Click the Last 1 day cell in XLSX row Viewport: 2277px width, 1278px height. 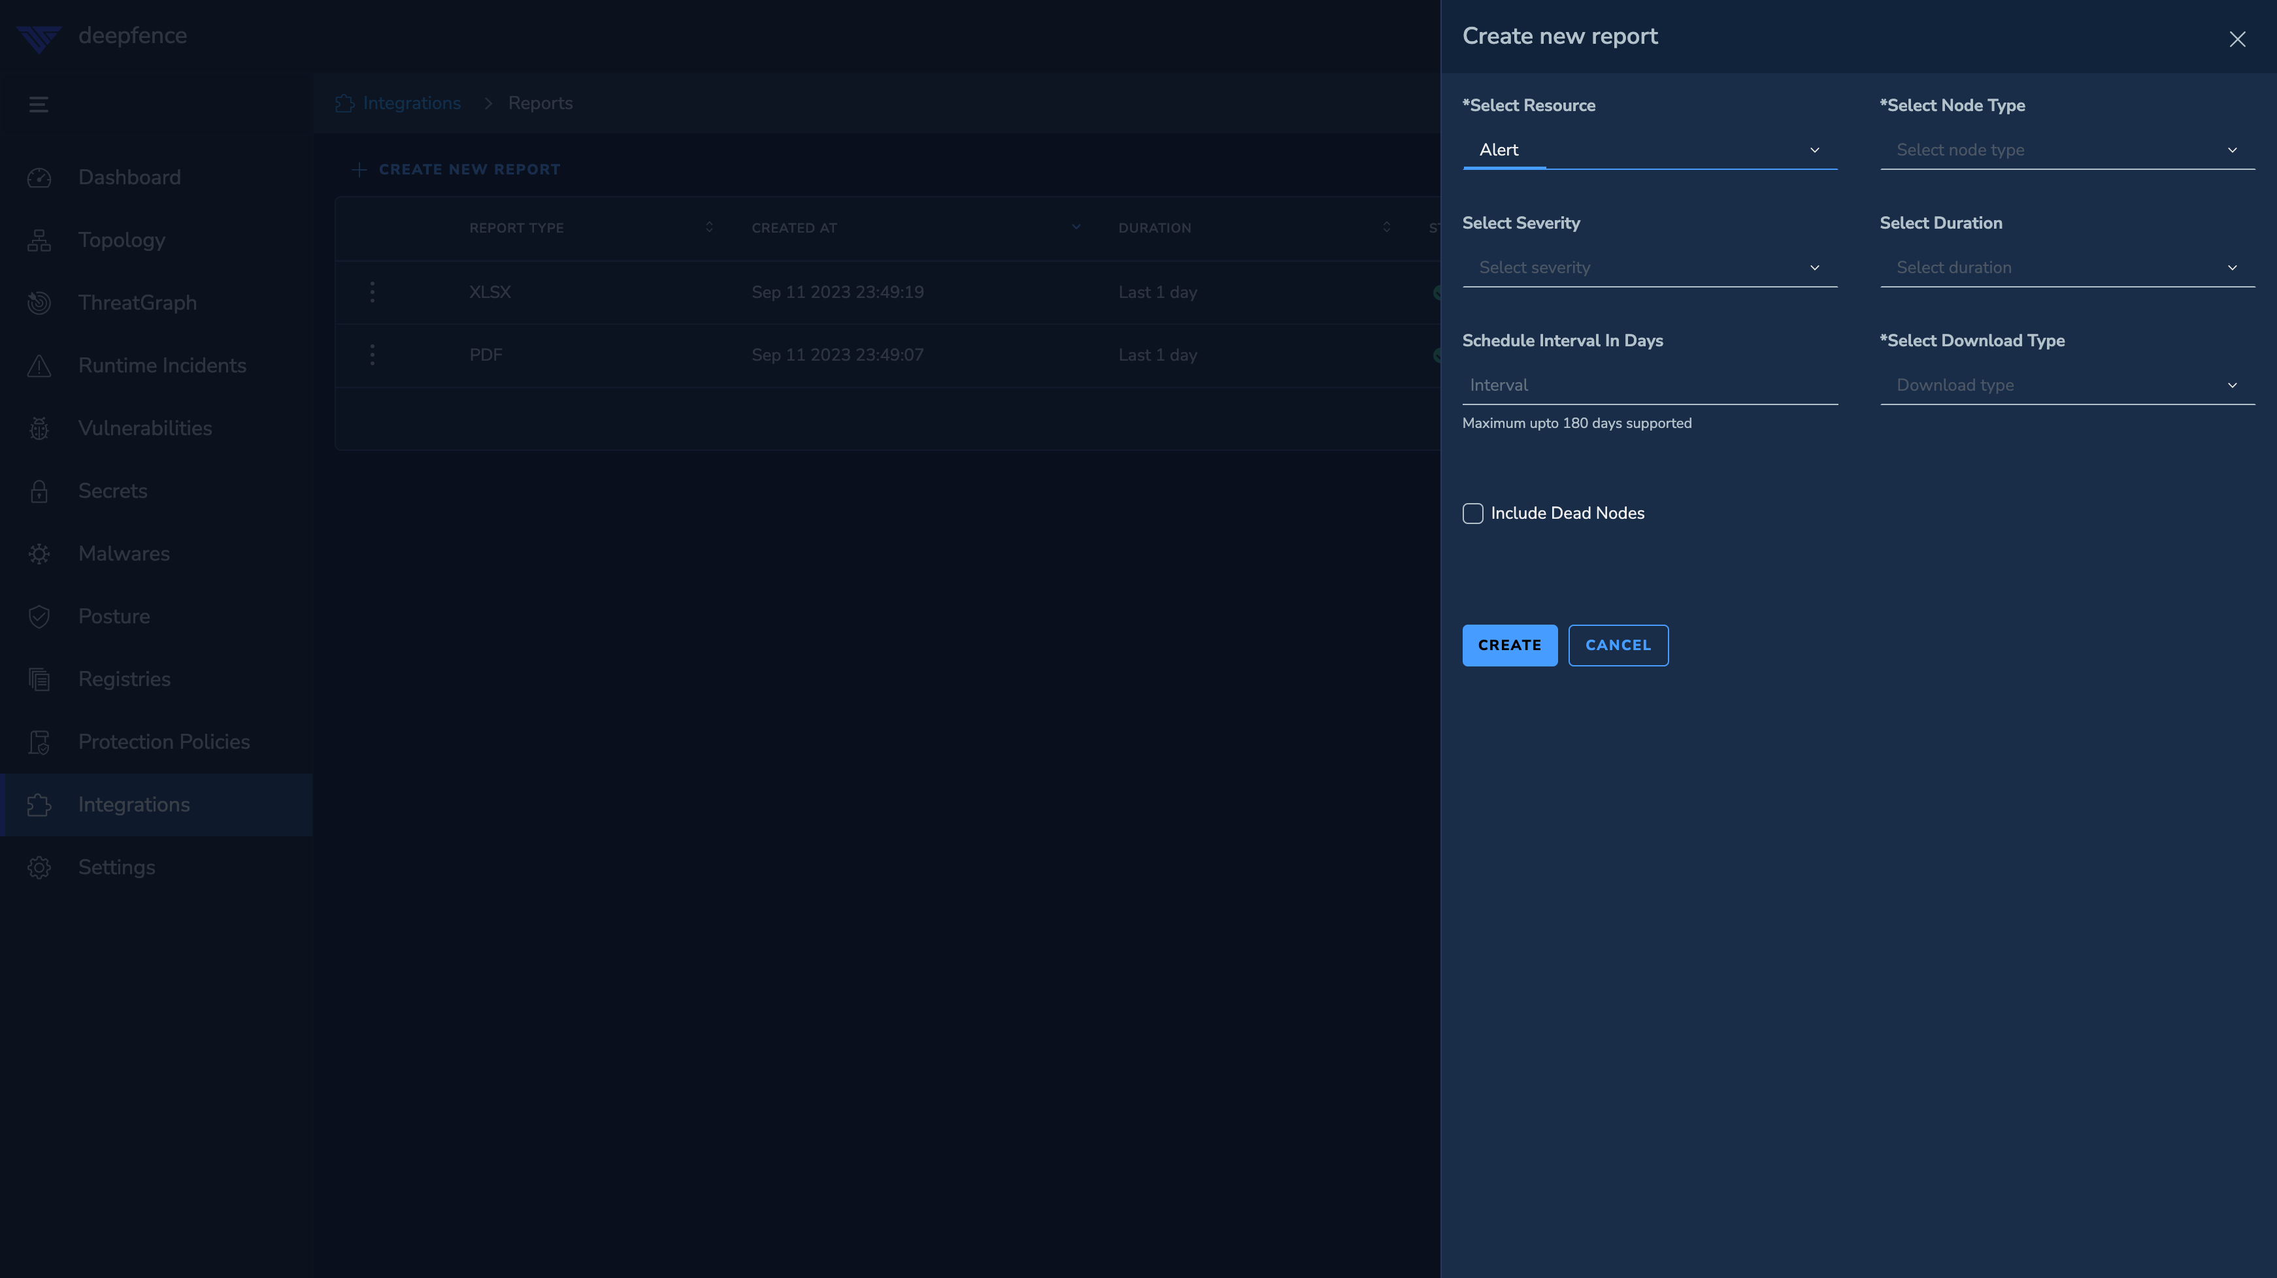tap(1157, 291)
